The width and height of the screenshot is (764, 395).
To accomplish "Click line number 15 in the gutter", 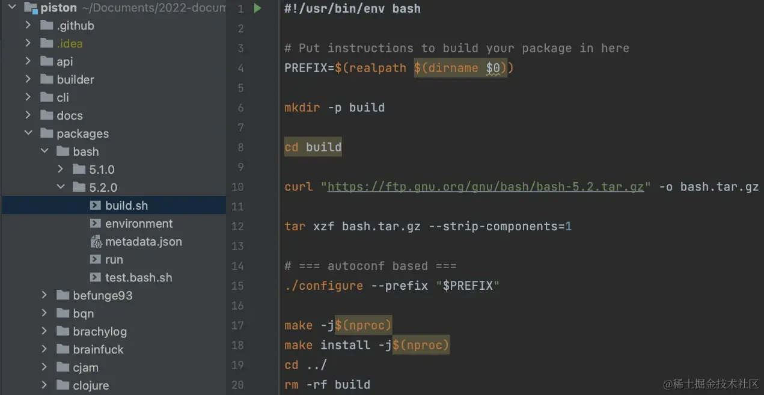I will coord(237,286).
